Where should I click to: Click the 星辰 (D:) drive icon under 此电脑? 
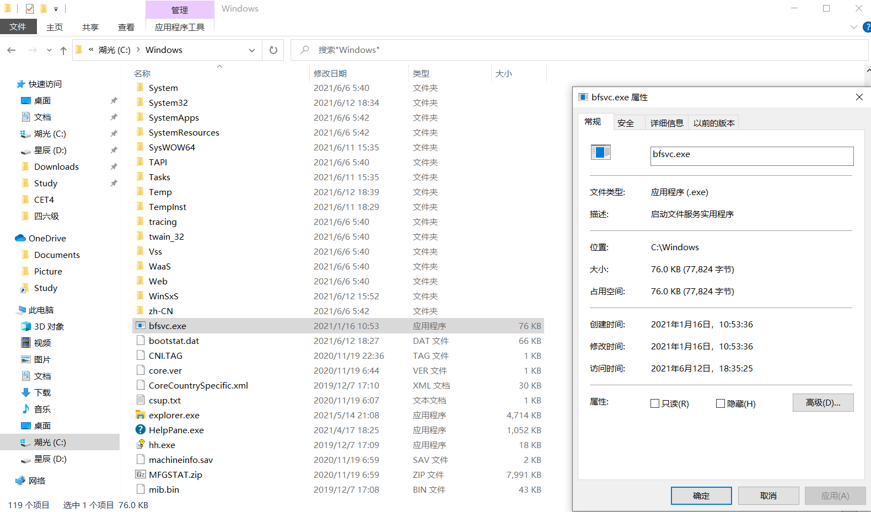tap(26, 459)
